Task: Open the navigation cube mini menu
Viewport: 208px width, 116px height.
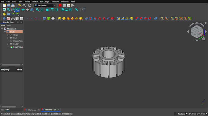Action: 204,39
